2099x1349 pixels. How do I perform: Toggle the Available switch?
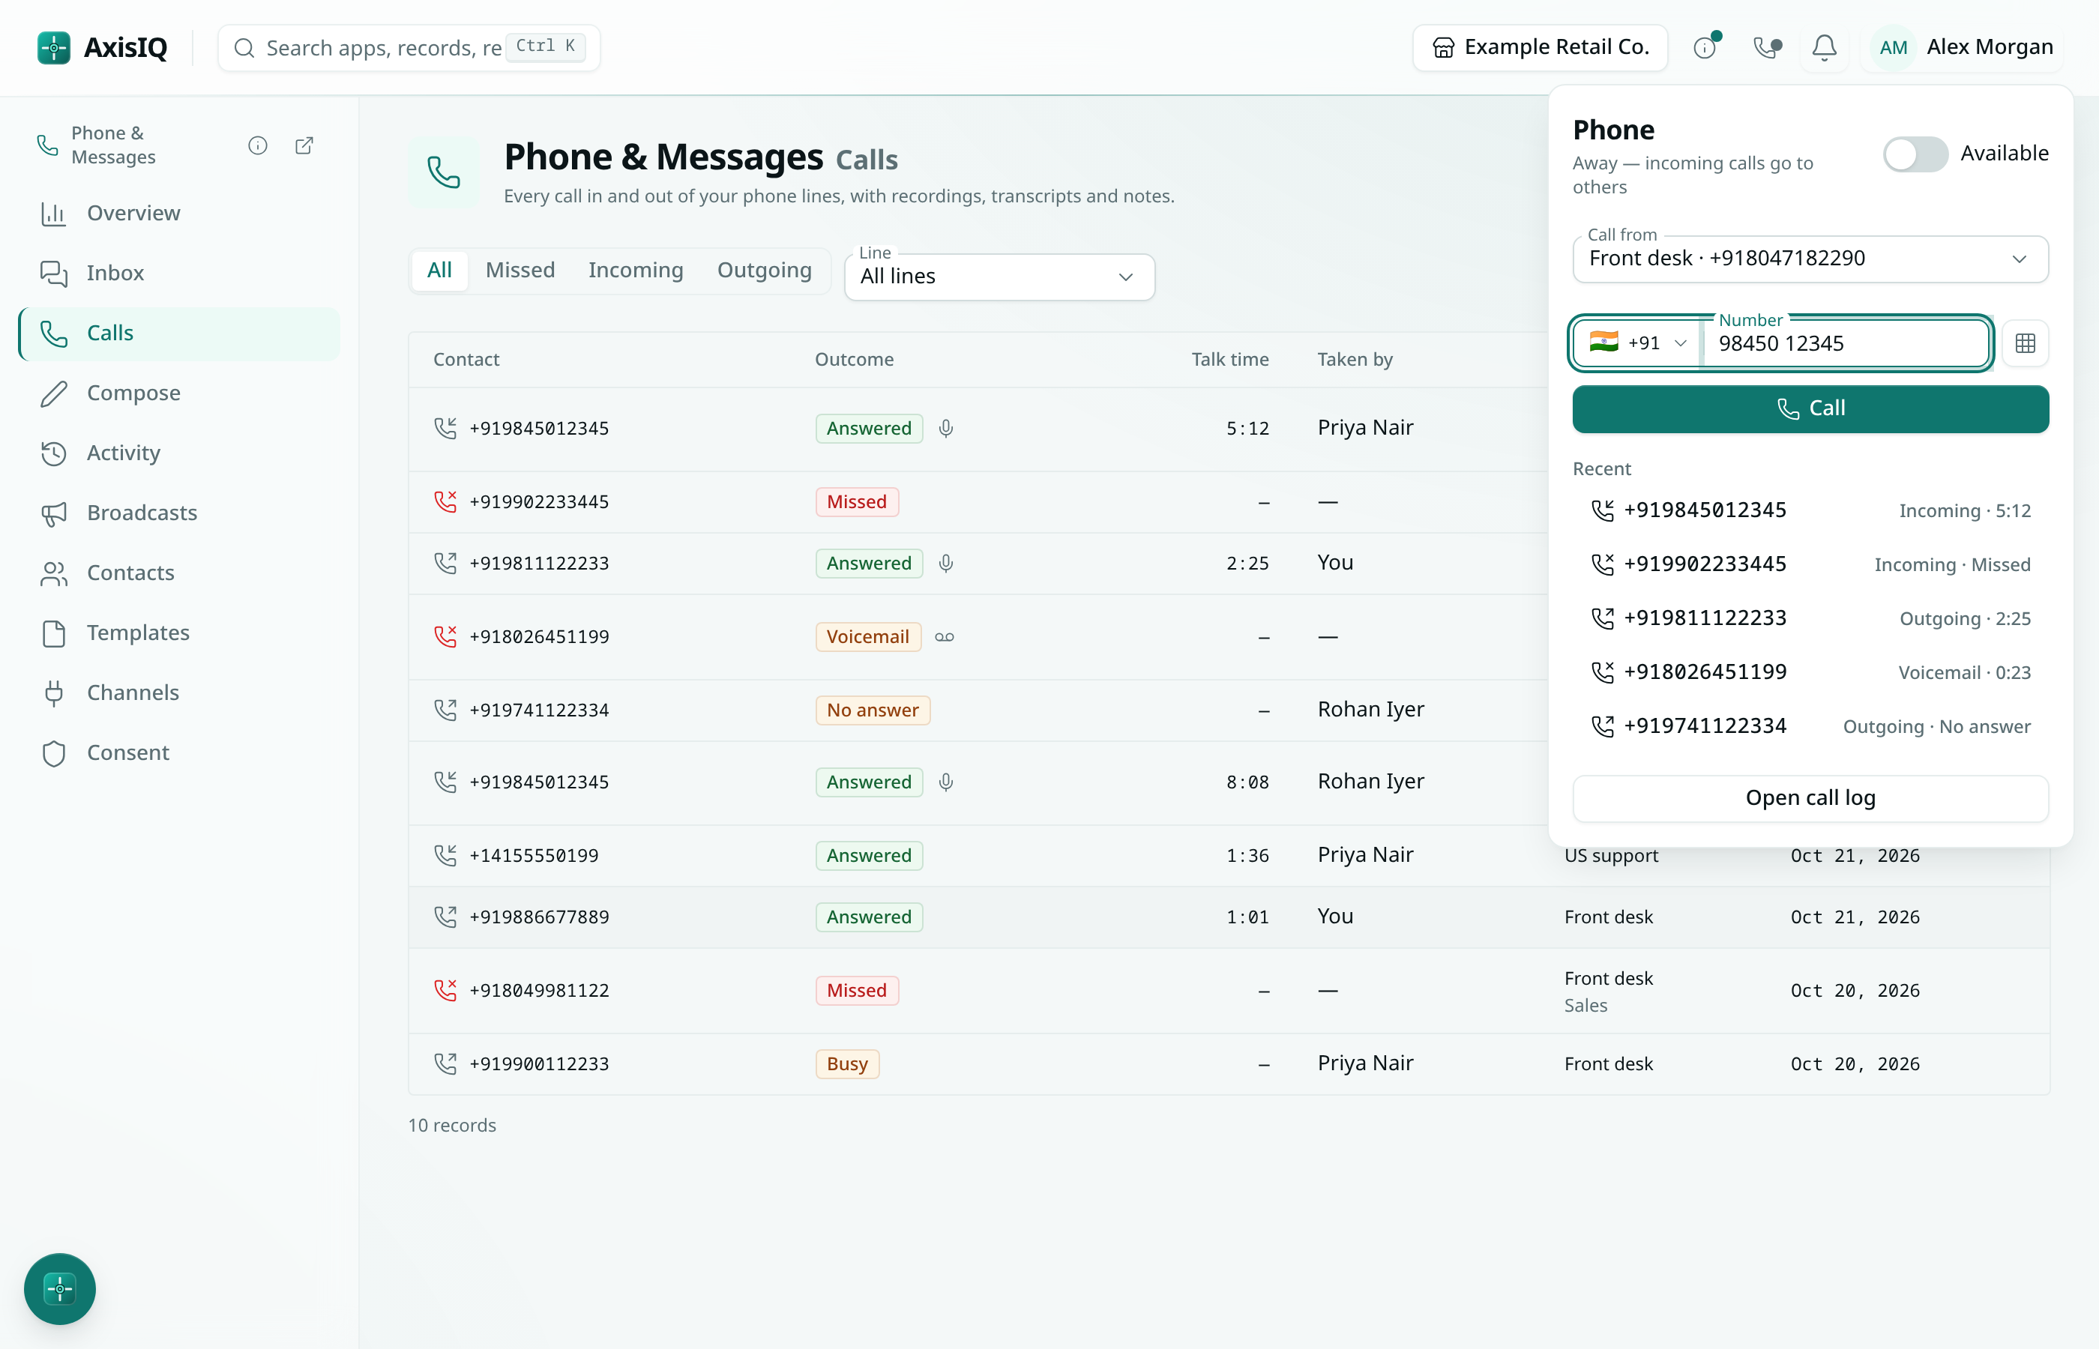coord(1915,154)
